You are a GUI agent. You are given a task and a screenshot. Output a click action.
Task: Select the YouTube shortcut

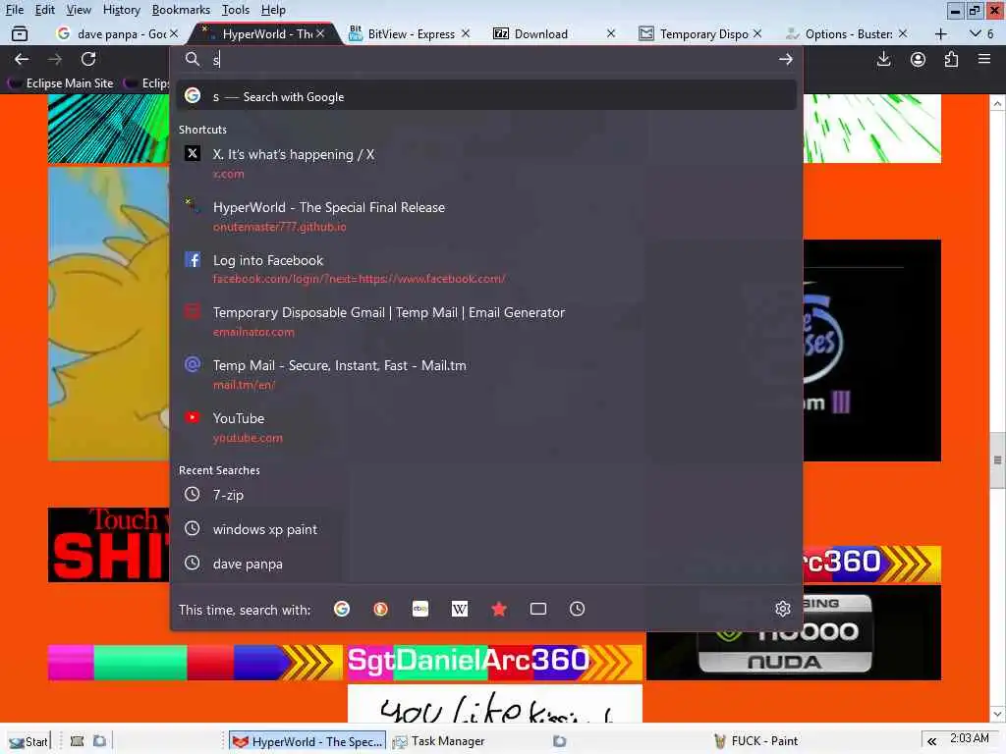tap(486, 427)
